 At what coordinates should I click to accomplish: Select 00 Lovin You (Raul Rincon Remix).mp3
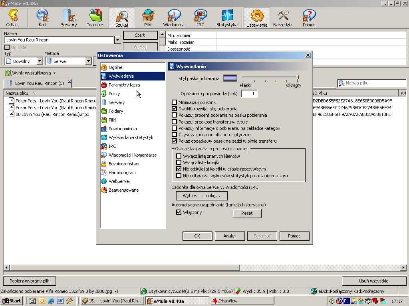52,114
